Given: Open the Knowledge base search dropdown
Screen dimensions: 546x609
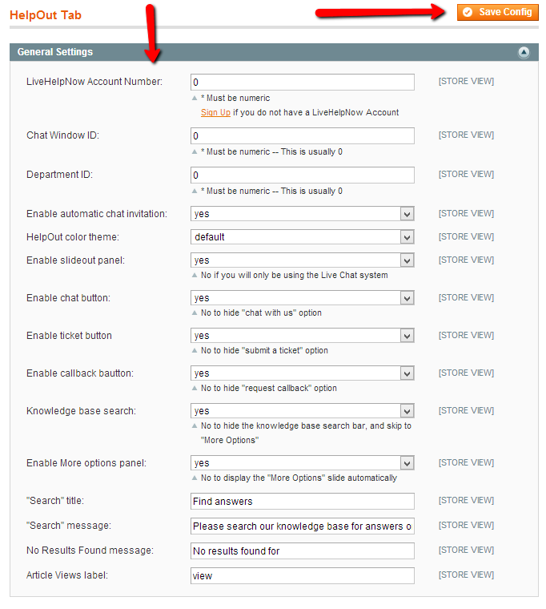Looking at the screenshot, I should tap(302, 411).
